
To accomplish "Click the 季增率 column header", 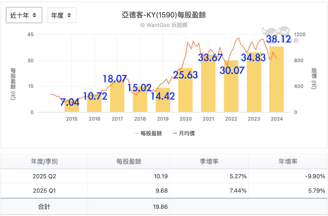I will tap(209, 162).
